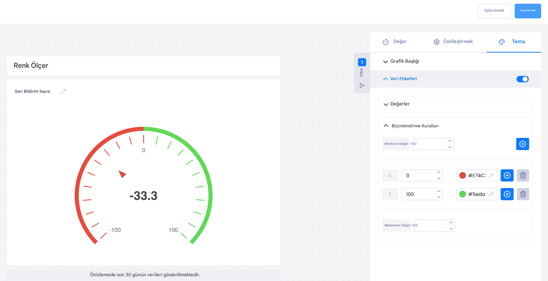Add a rule after the 100 value row
Viewport: 548px width, 281px height.
point(507,194)
